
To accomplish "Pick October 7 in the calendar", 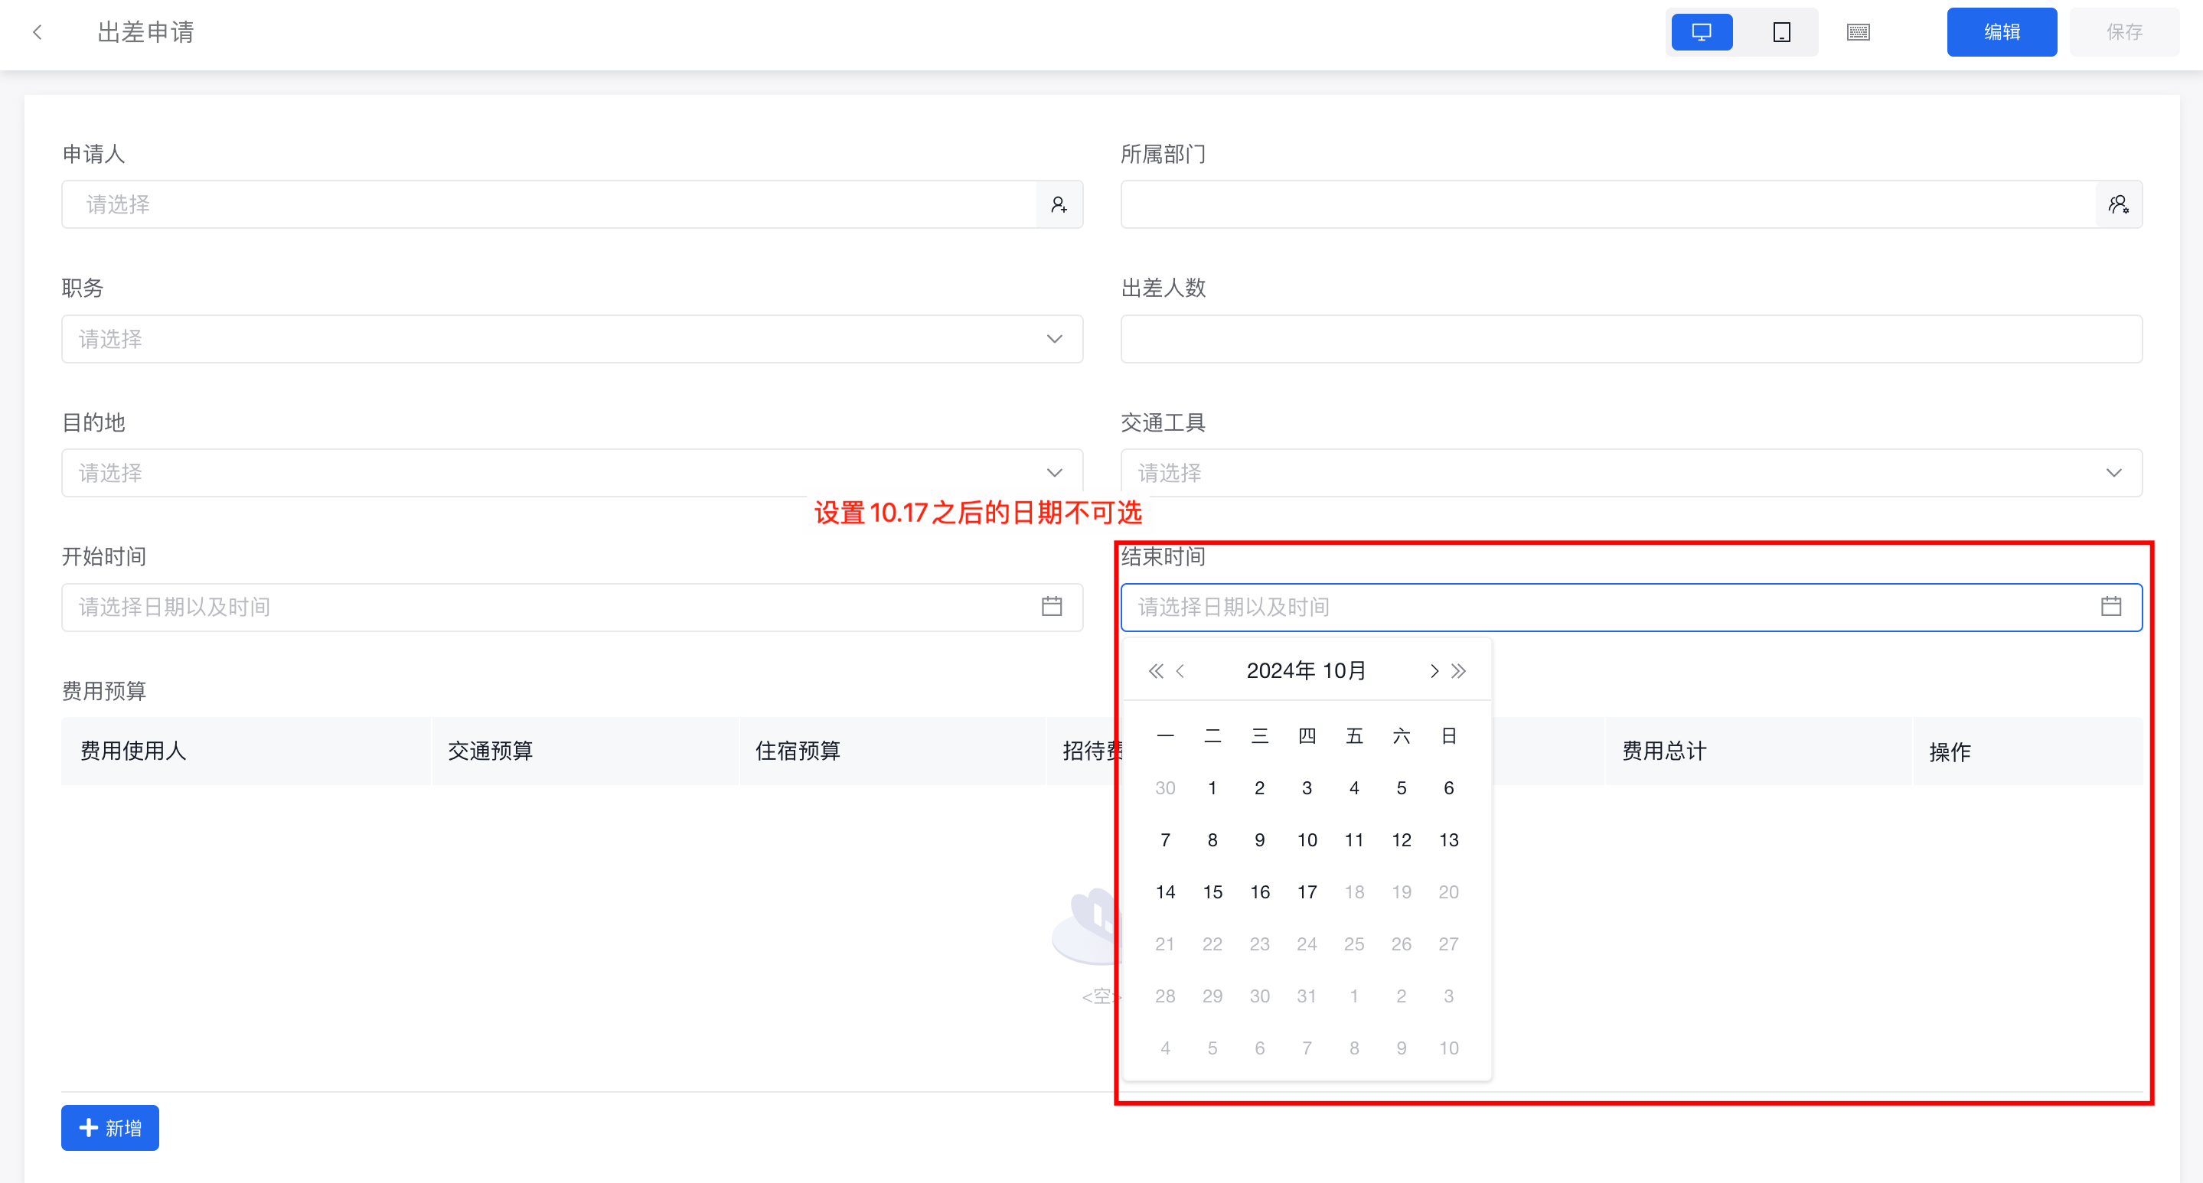I will 1165,840.
